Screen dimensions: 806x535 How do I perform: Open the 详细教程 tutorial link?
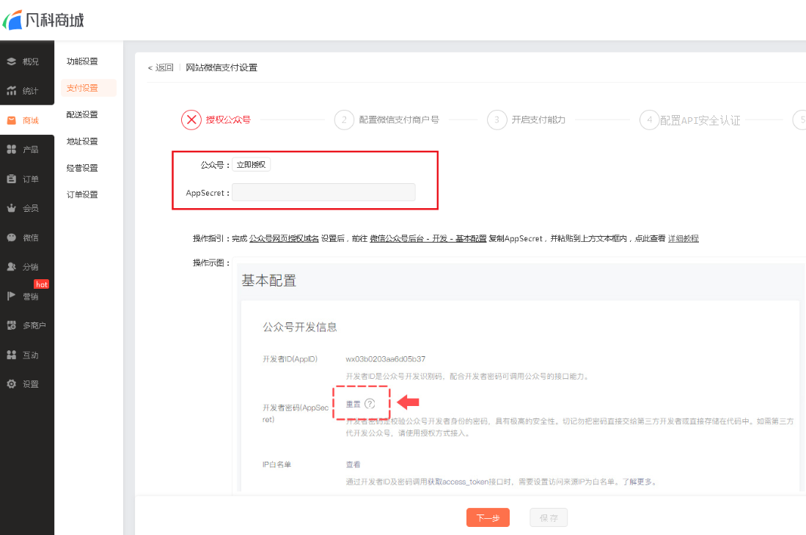point(683,238)
